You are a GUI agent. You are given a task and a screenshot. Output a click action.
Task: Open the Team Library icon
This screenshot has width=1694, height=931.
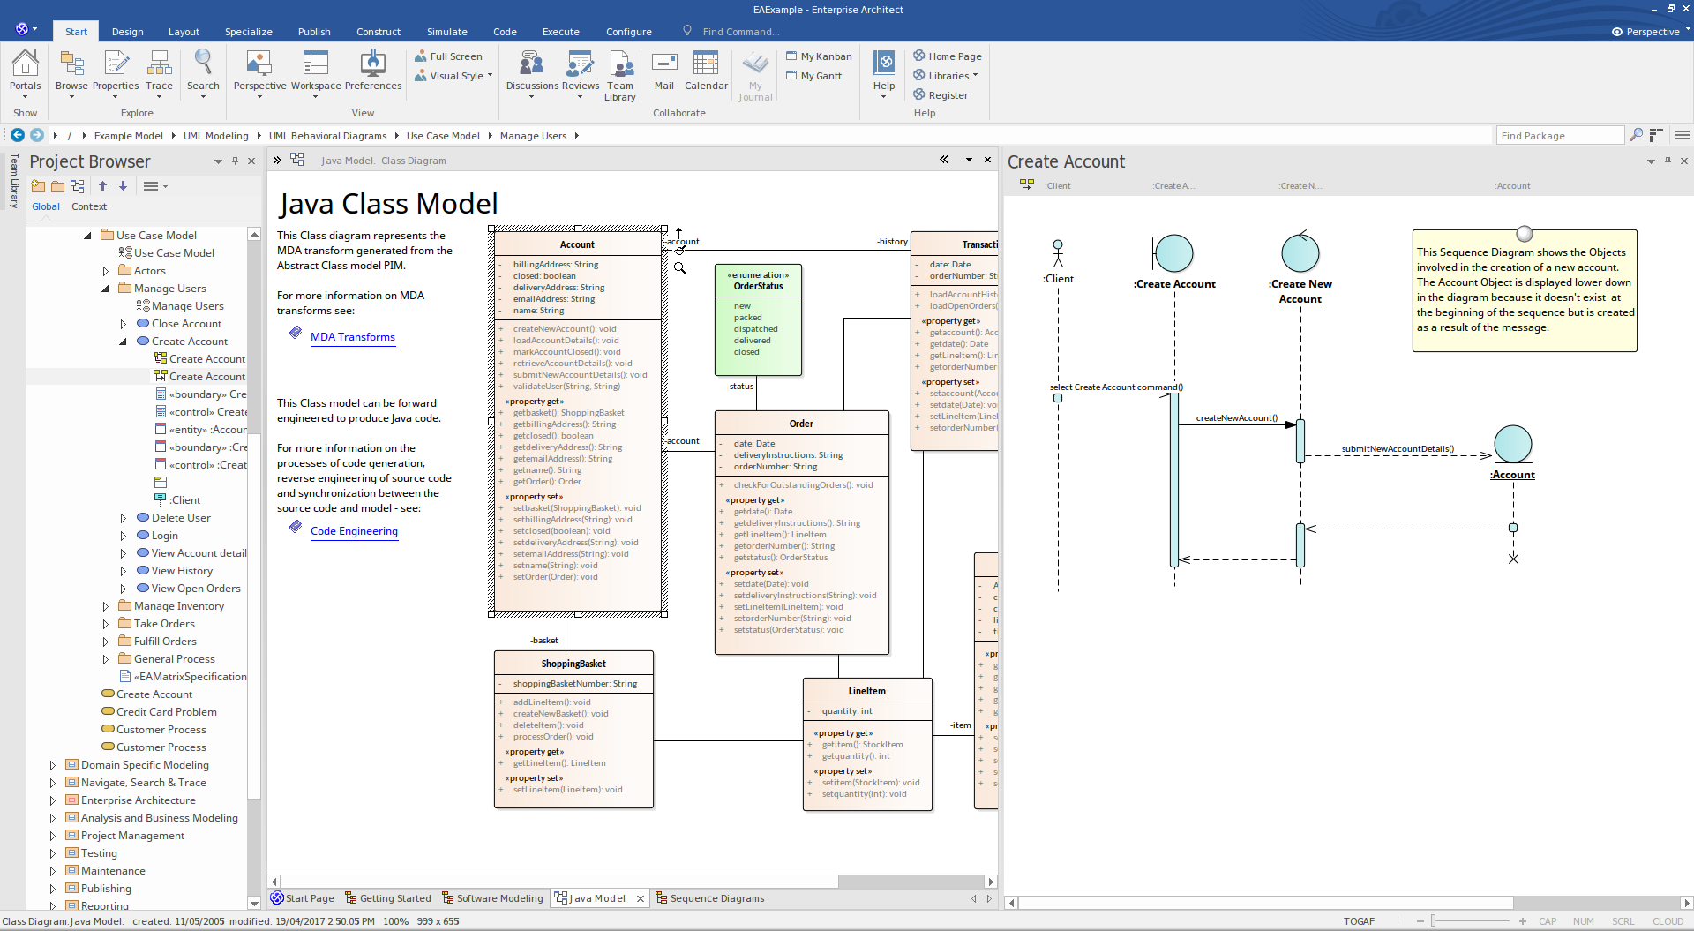point(620,75)
